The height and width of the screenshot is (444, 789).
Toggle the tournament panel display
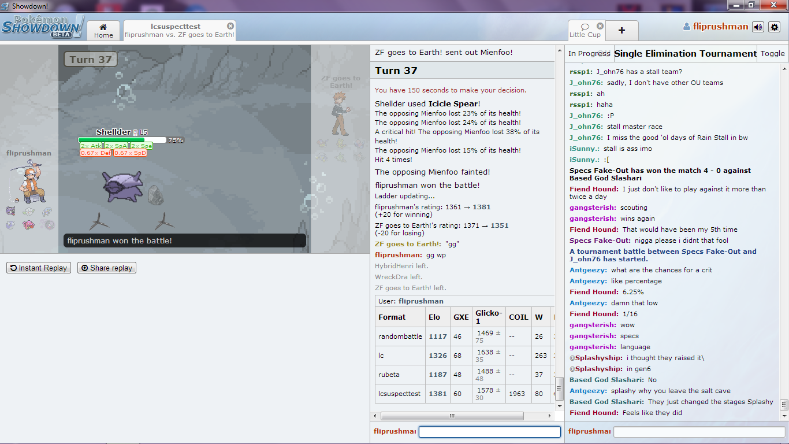click(772, 53)
